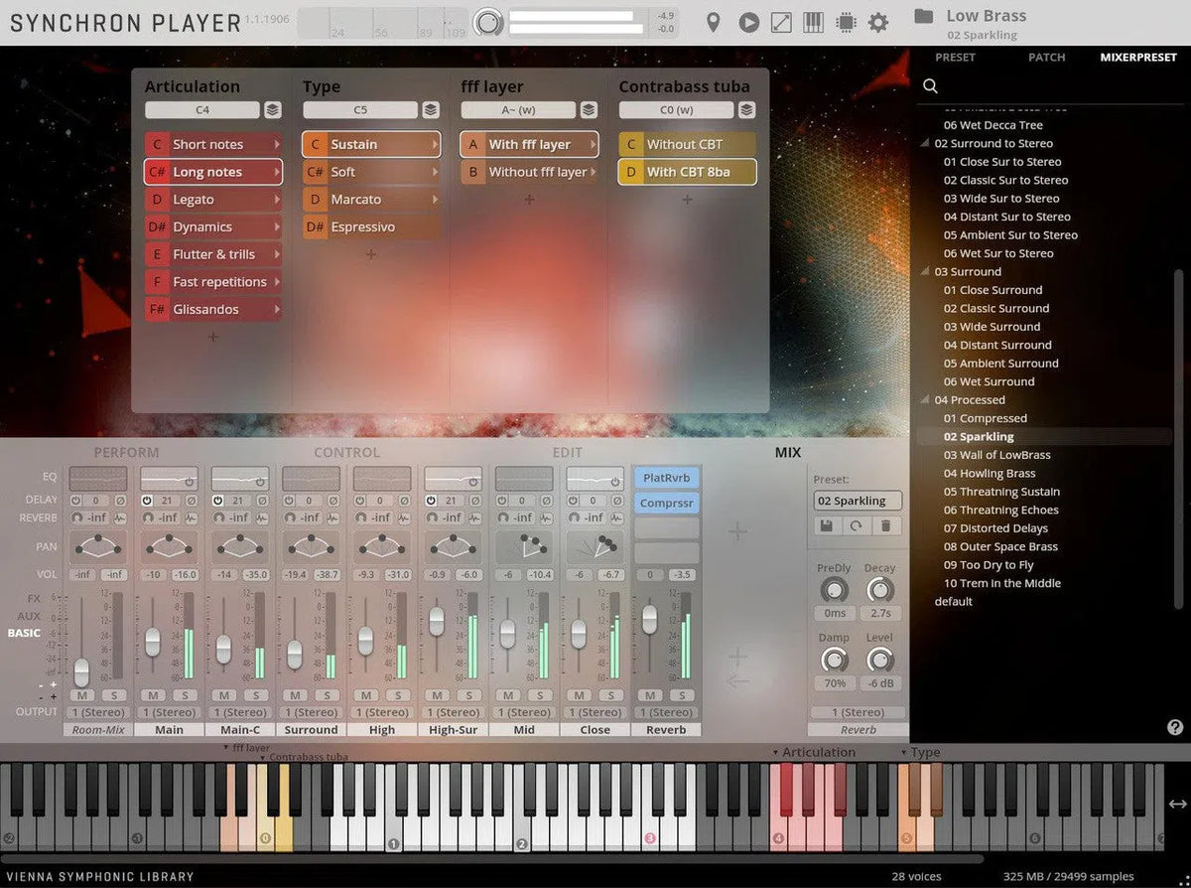
Task: Click the layers icon beside Articulation C4
Action: [x=272, y=110]
